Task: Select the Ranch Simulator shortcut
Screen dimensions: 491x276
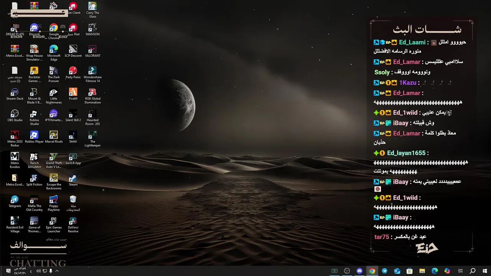Action: [x=34, y=161]
